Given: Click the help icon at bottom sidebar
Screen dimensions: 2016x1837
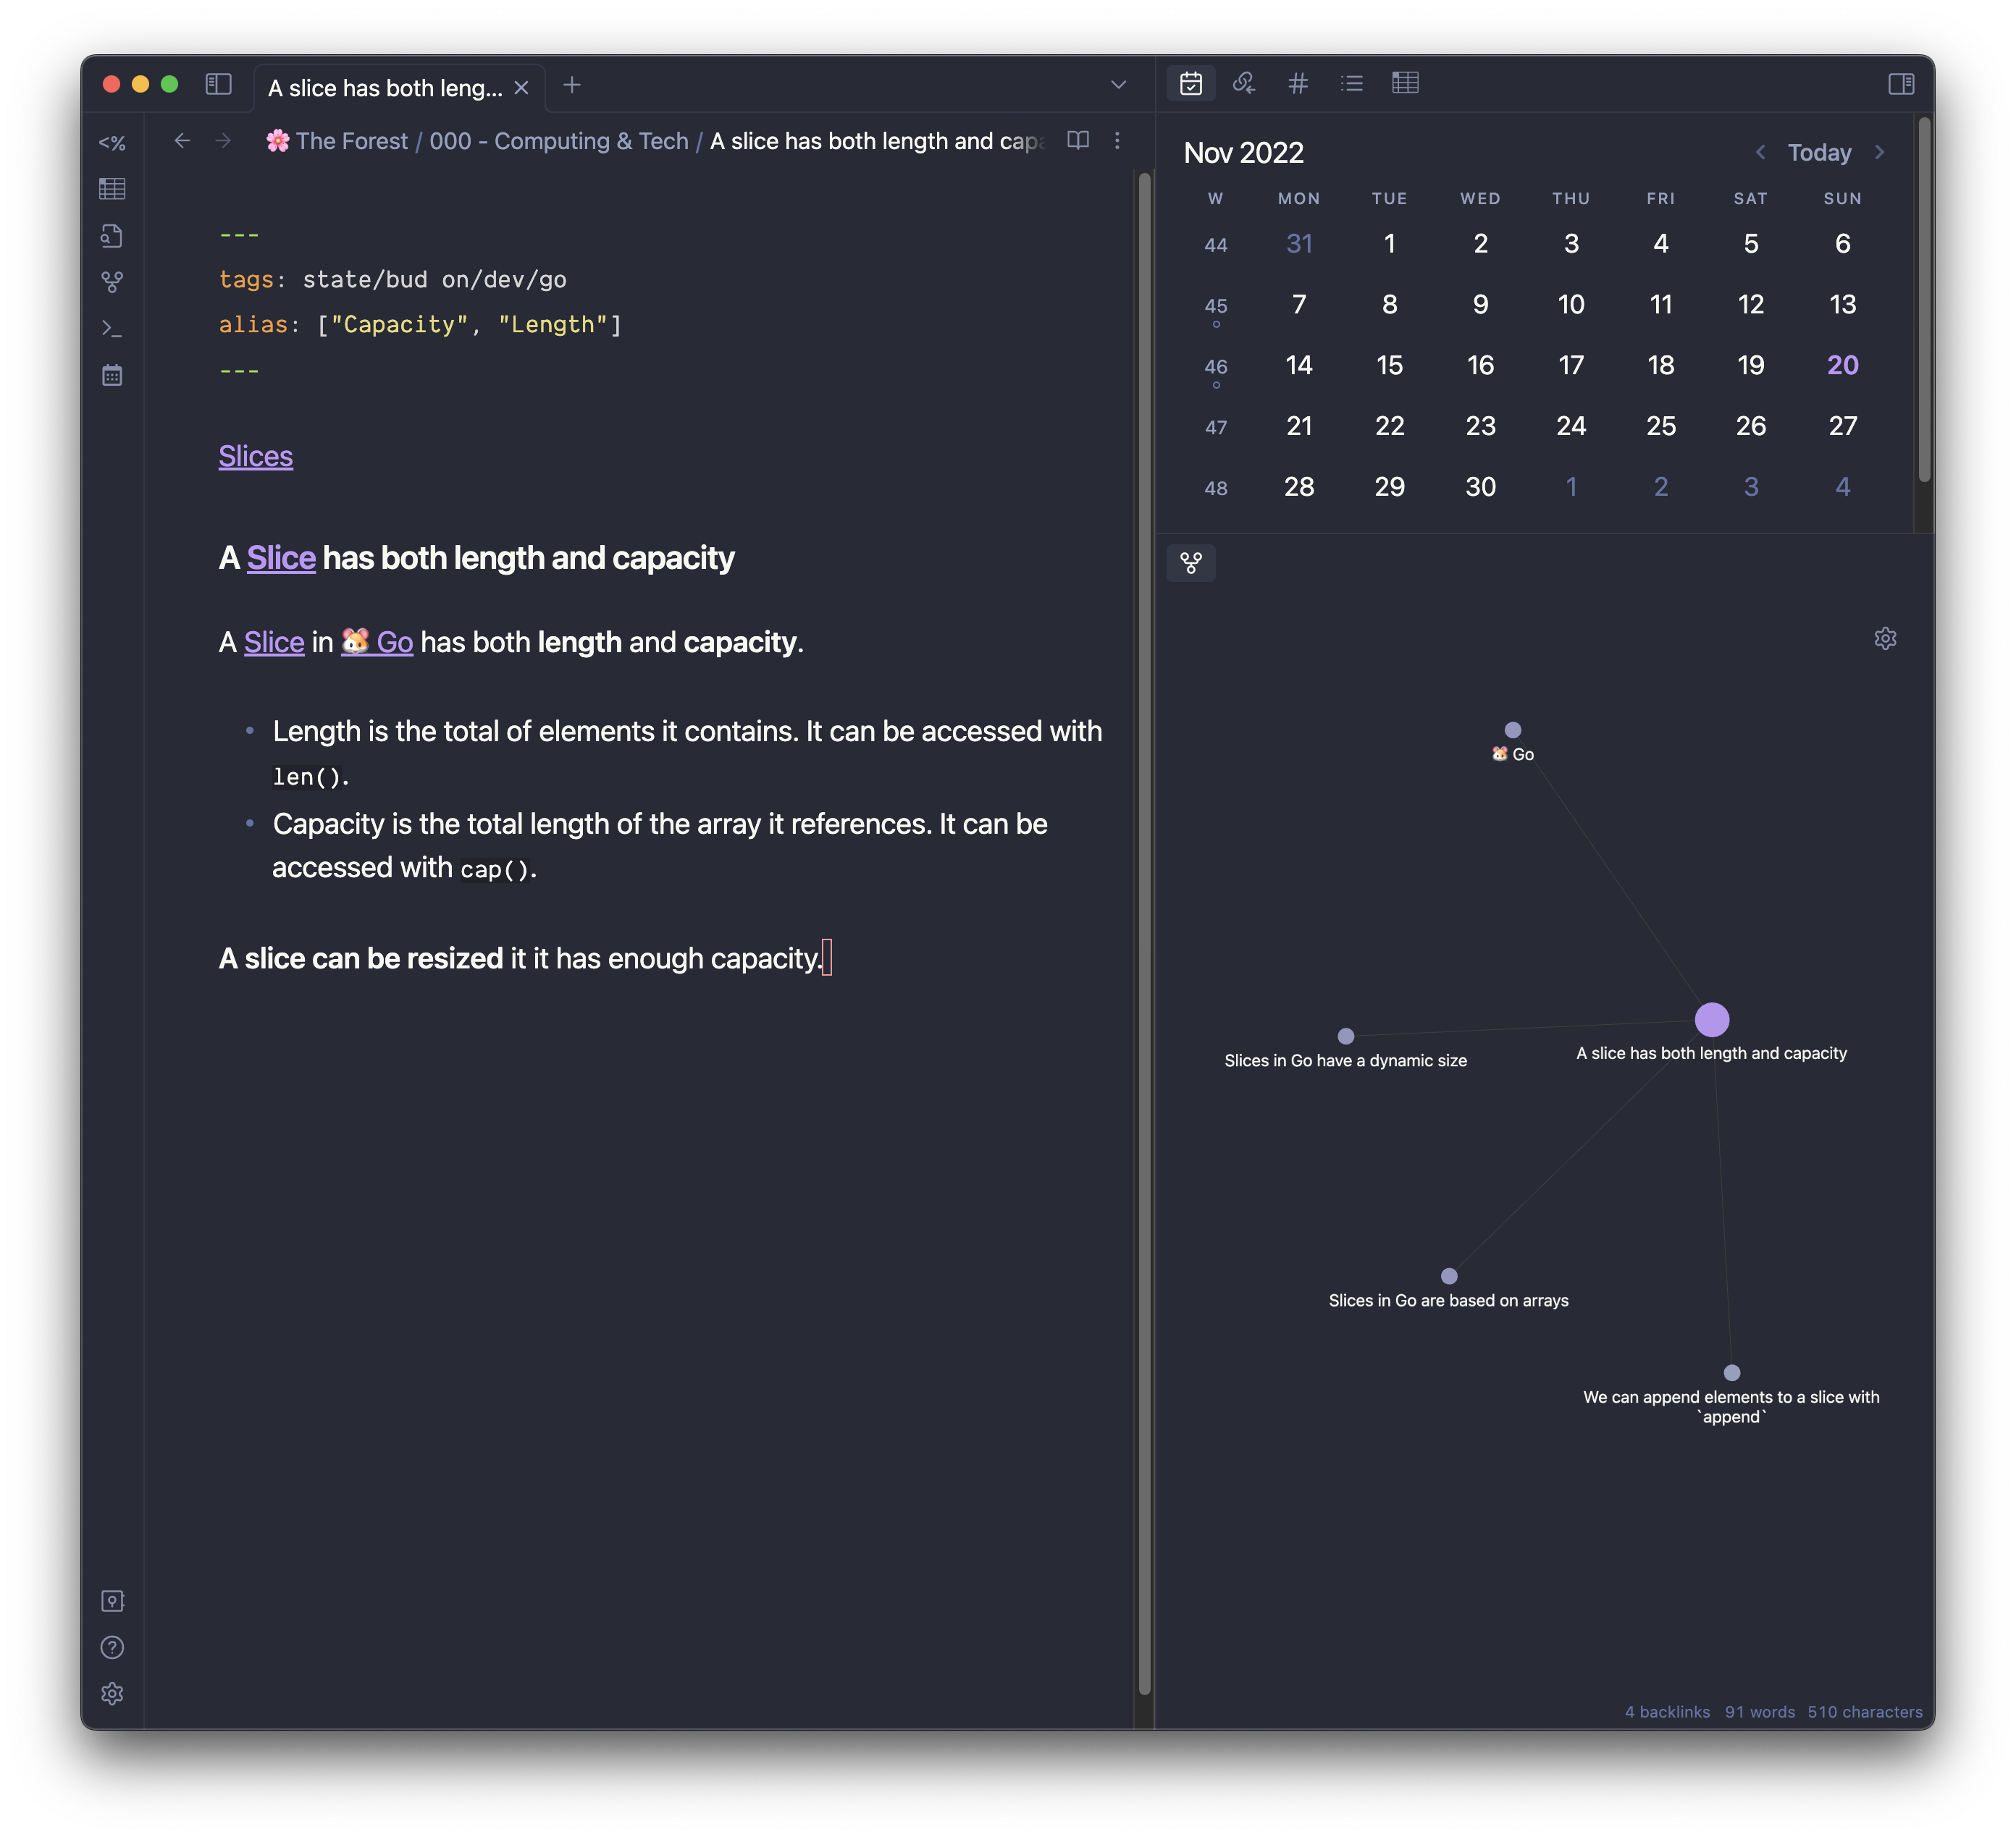Looking at the screenshot, I should click(111, 1646).
